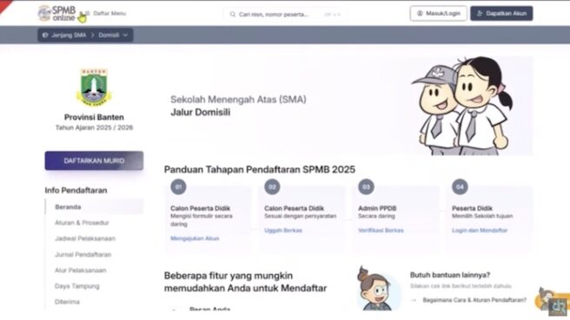Click the Jenjang SMA school icon
This screenshot has width=570, height=320.
tap(45, 36)
